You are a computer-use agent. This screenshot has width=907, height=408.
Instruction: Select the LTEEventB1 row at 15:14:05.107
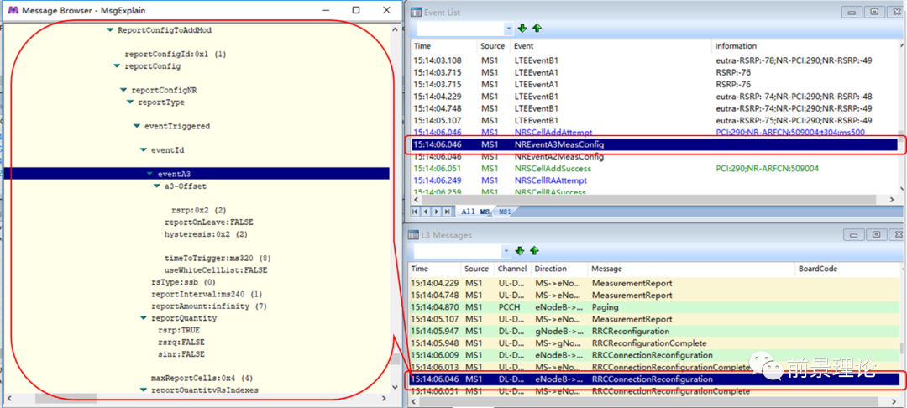653,120
